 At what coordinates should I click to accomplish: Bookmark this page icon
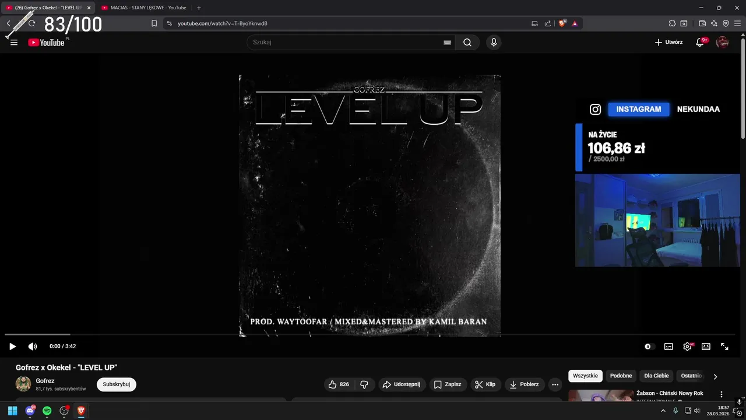(x=154, y=23)
